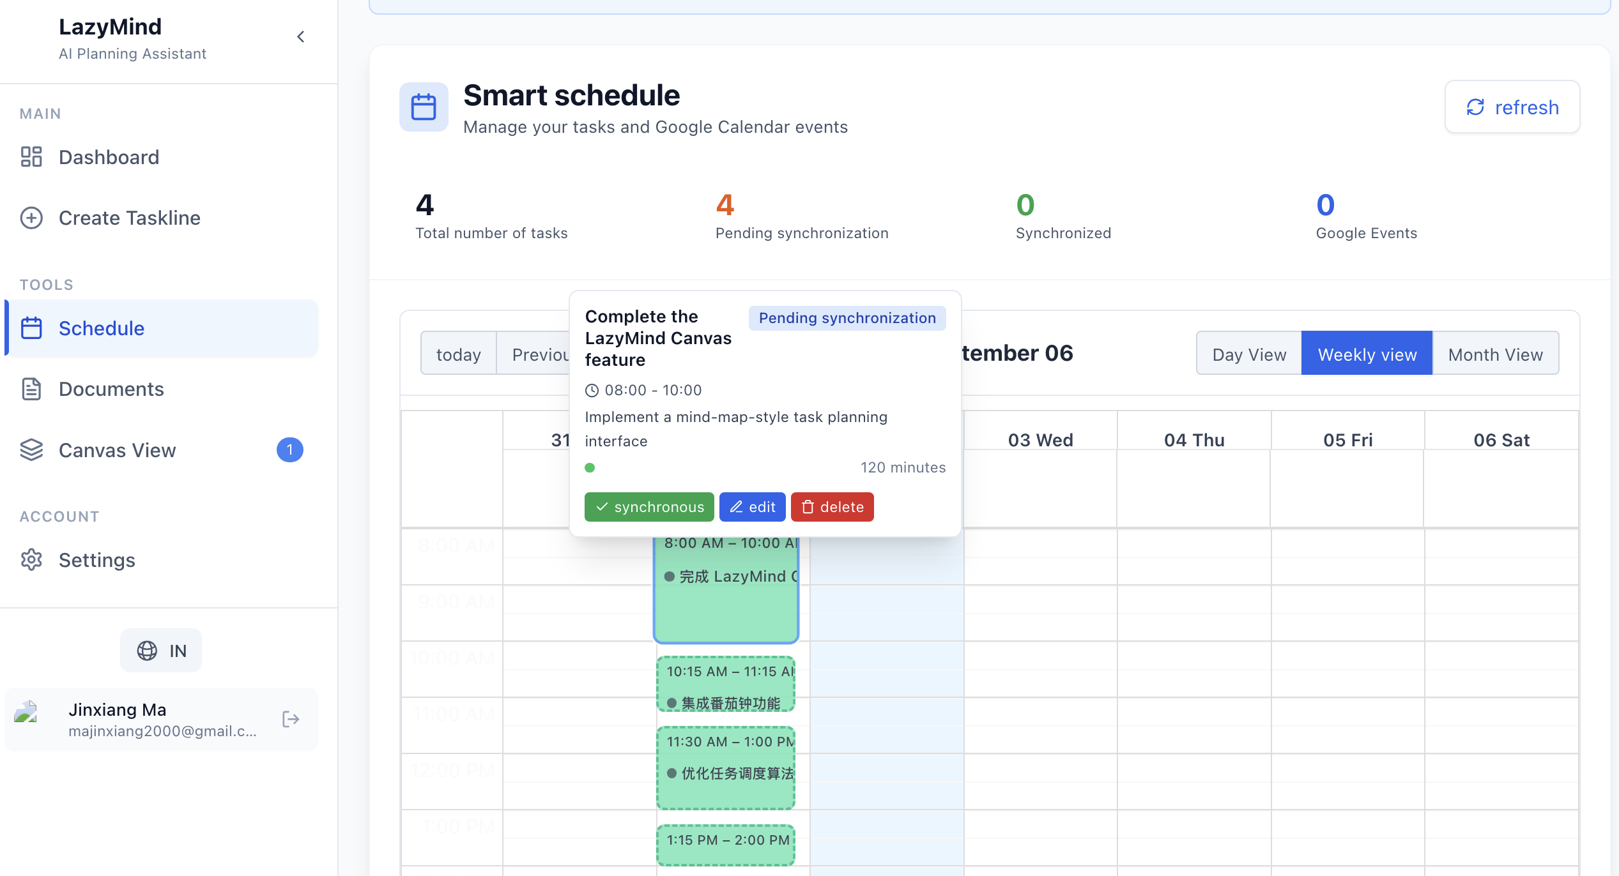Select the Schedule calendar icon in sidebar

pyautogui.click(x=31, y=328)
